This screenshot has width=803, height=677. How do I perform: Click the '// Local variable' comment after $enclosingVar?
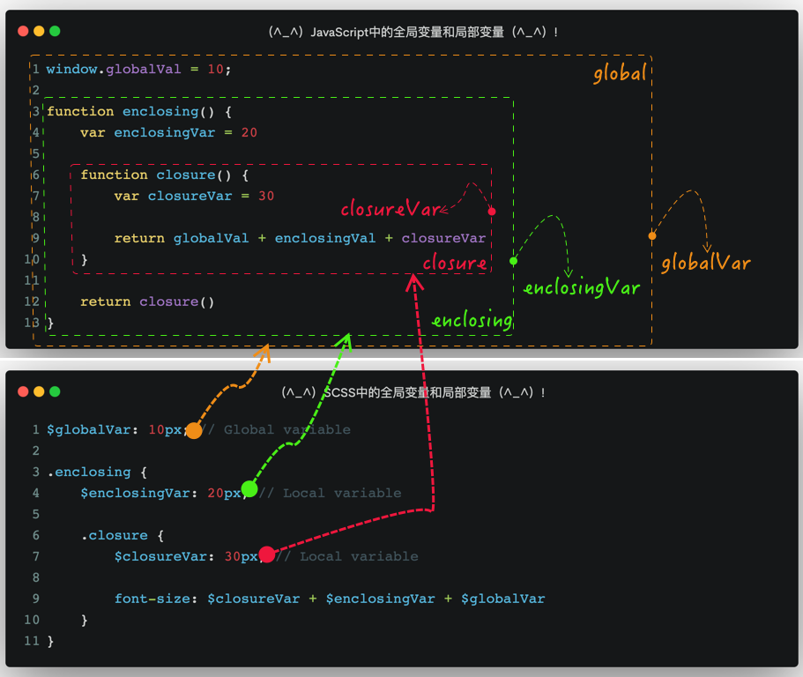[x=331, y=493]
